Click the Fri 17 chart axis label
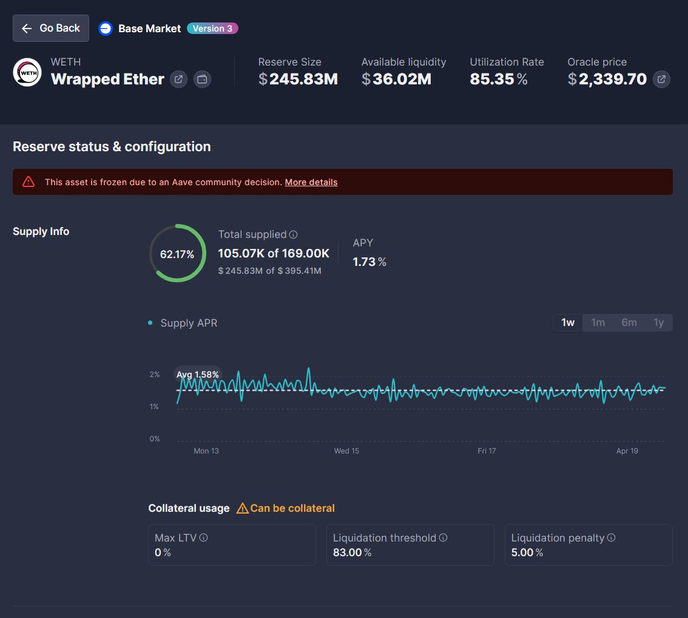 tap(487, 451)
